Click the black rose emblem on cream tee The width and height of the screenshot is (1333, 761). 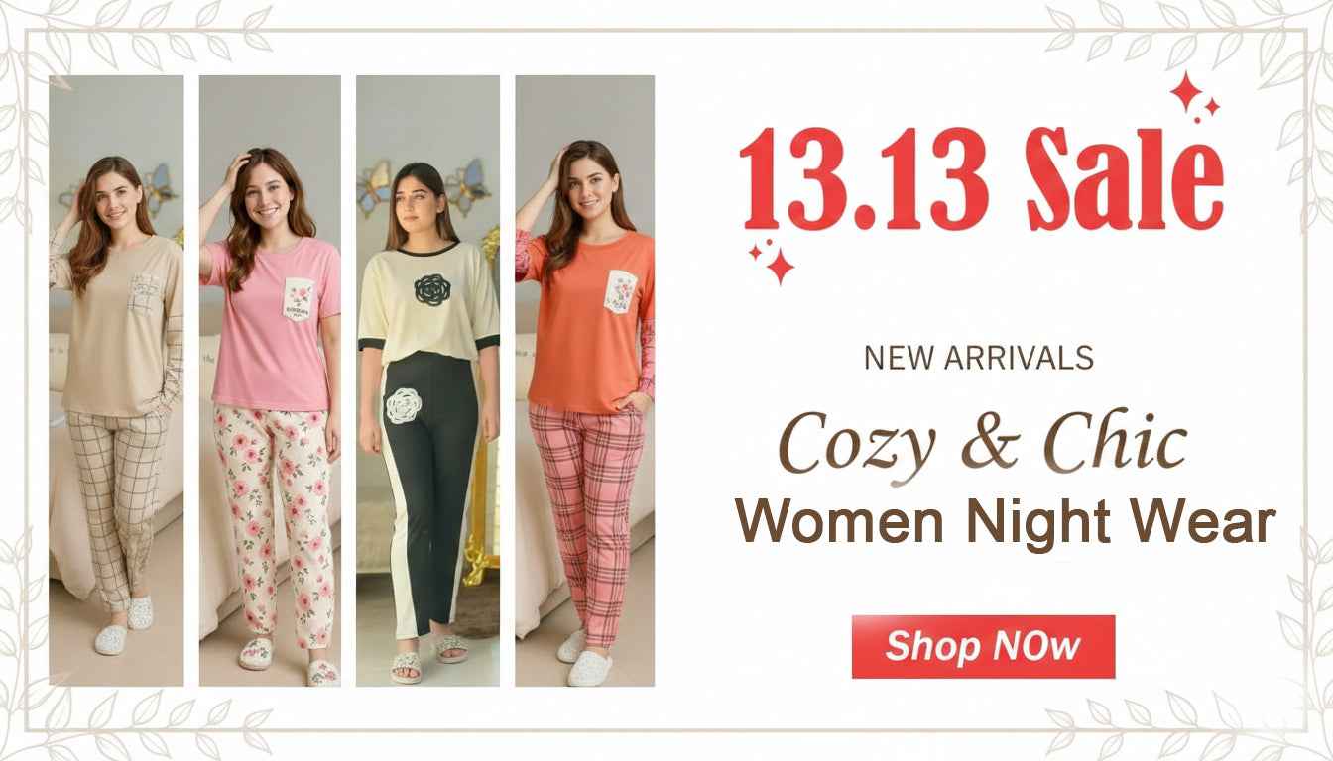(431, 289)
